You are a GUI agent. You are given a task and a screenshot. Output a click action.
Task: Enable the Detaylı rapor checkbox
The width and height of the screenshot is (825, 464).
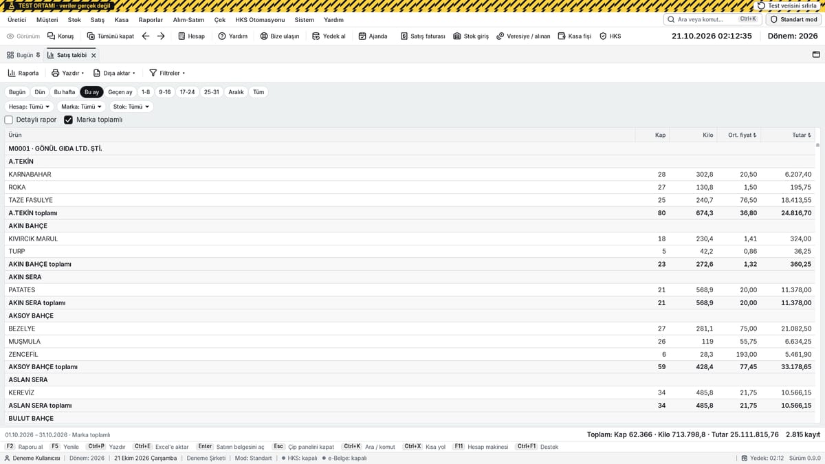pos(9,120)
